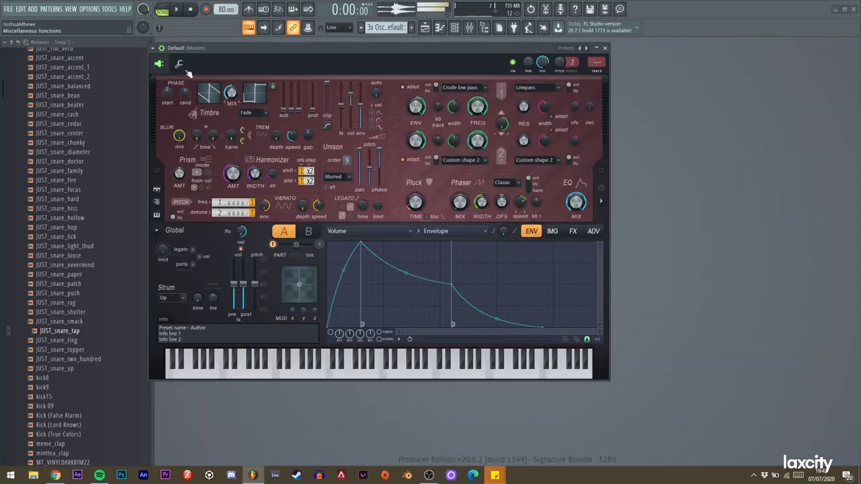Toggle the Unison alt option
Viewport: 861px width, 484px height.
coord(328,187)
